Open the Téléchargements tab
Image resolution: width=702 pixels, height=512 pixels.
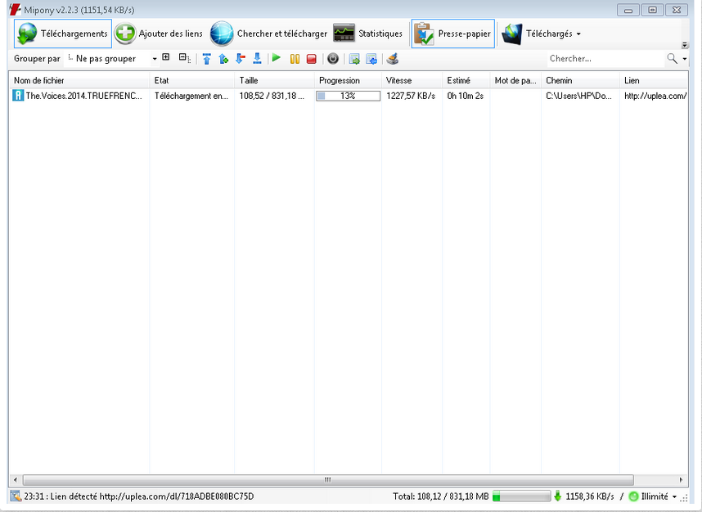63,34
